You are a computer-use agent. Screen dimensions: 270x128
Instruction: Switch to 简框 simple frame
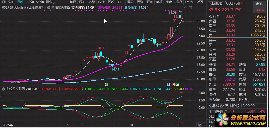click(159, 2)
